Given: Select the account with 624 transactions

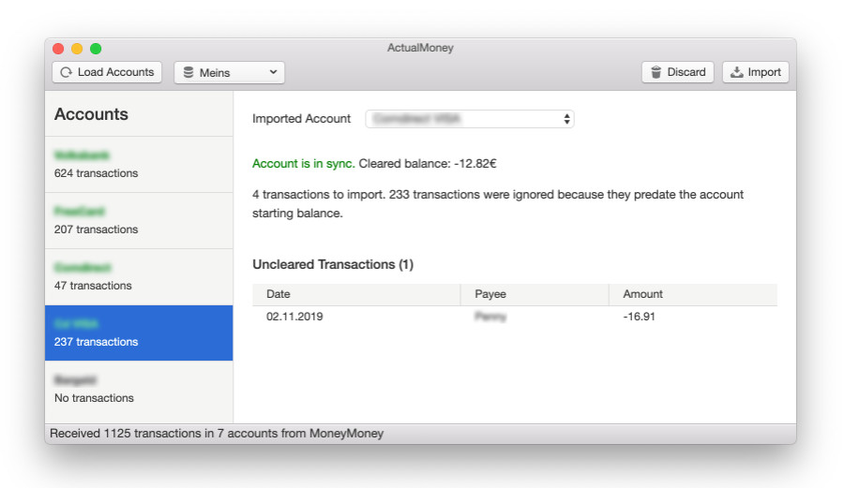Looking at the screenshot, I should pyautogui.click(x=139, y=165).
